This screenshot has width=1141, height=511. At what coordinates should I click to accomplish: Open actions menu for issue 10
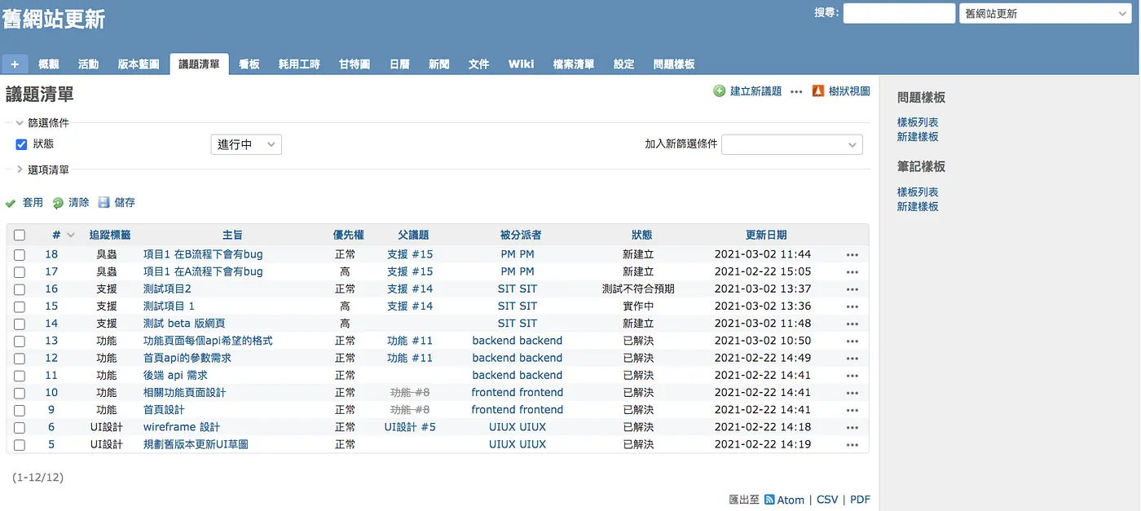(x=852, y=393)
